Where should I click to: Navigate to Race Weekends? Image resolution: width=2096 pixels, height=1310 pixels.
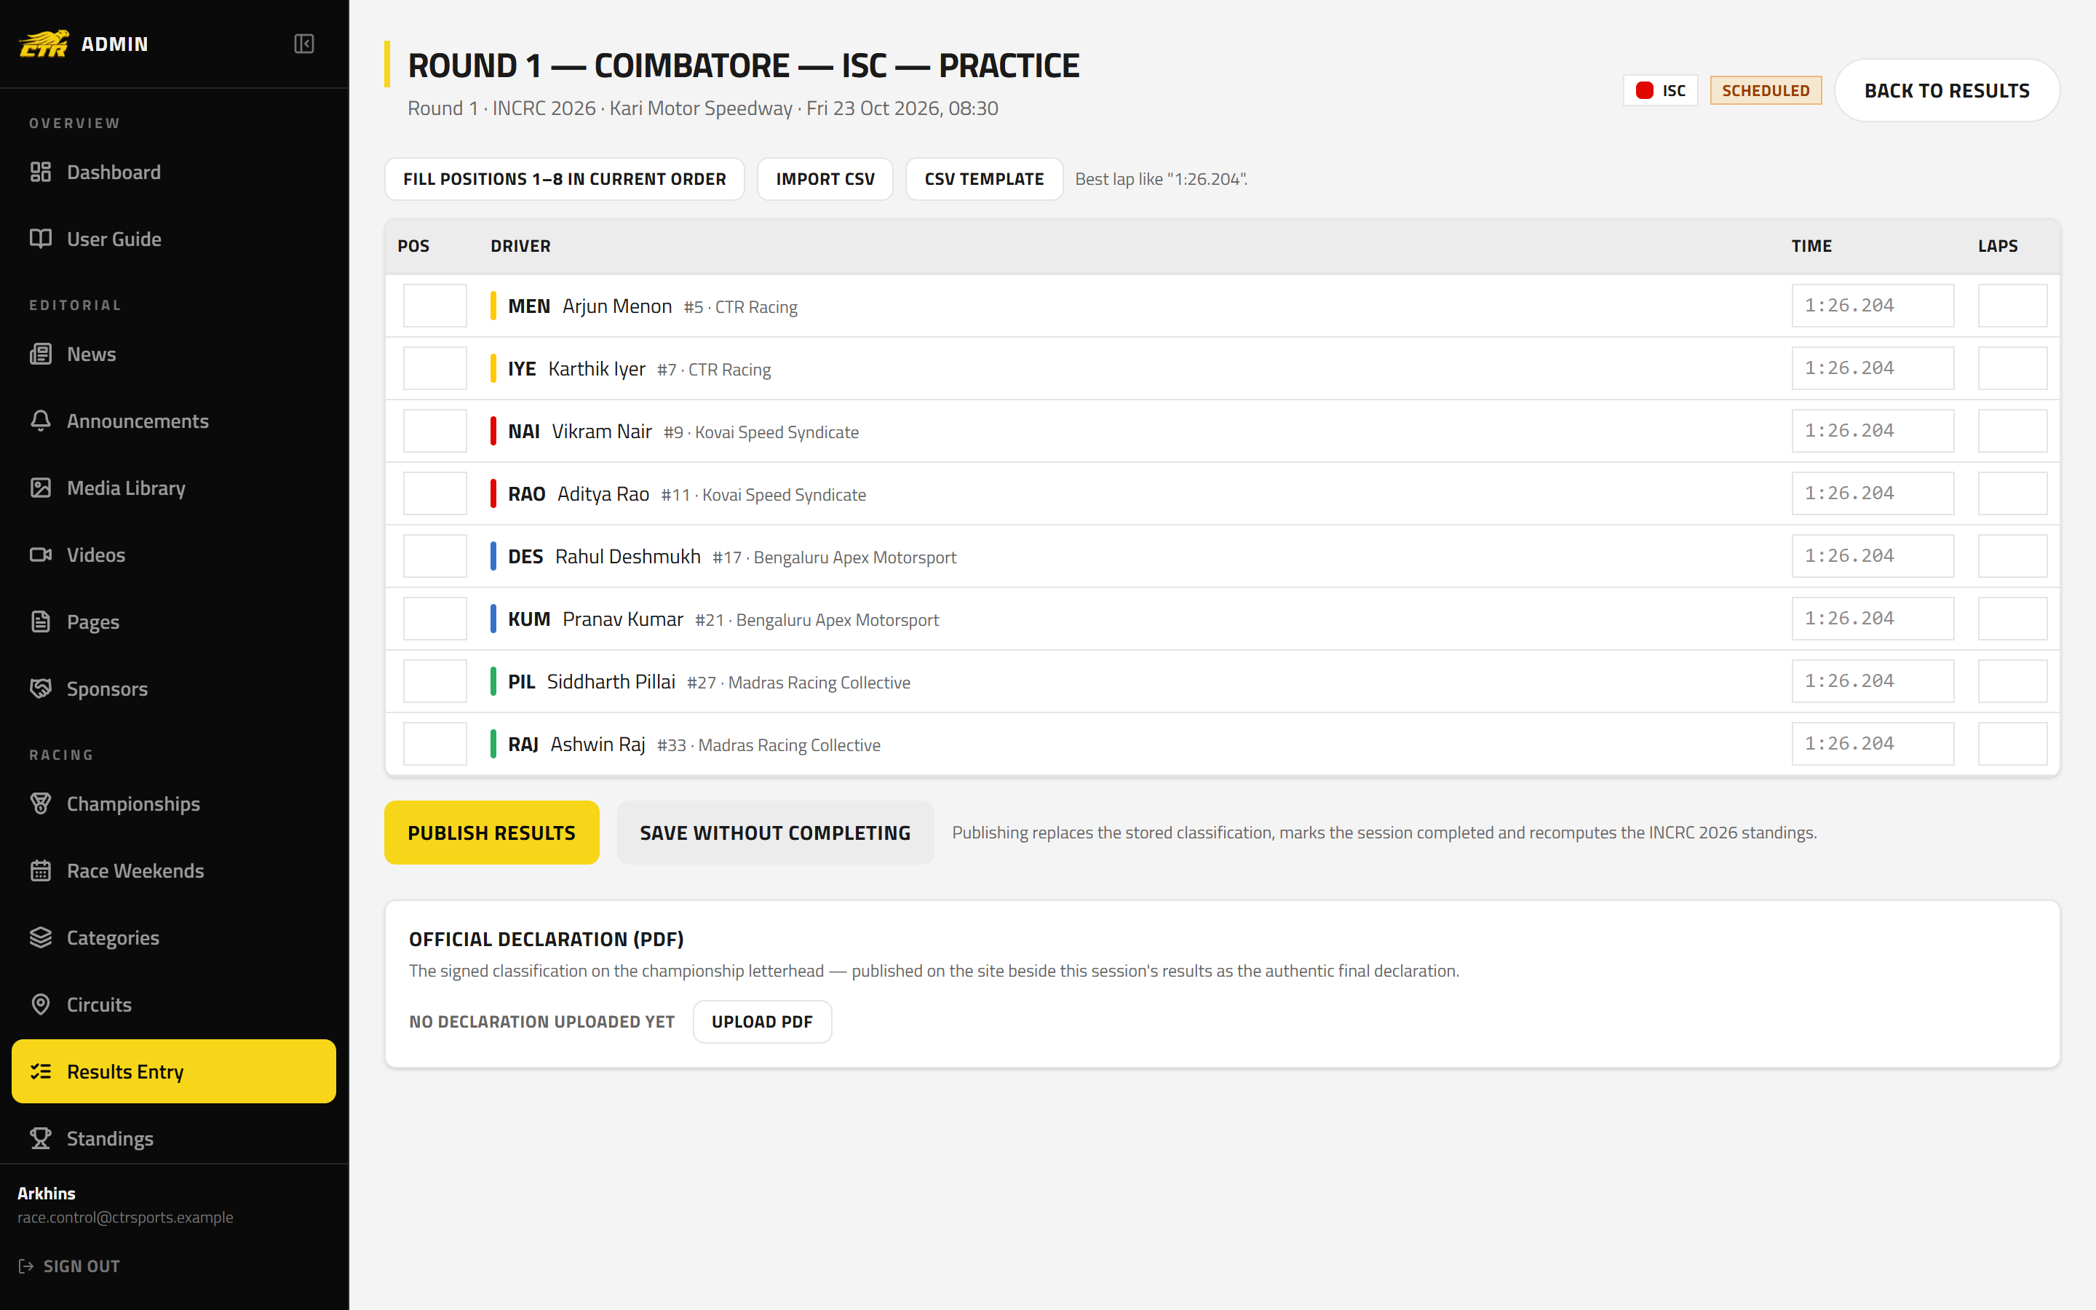click(x=174, y=870)
